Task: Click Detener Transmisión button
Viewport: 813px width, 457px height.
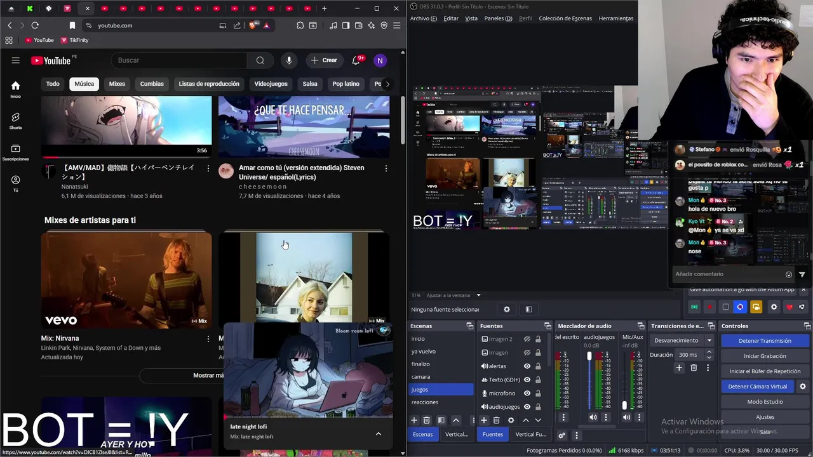Action: tap(765, 341)
